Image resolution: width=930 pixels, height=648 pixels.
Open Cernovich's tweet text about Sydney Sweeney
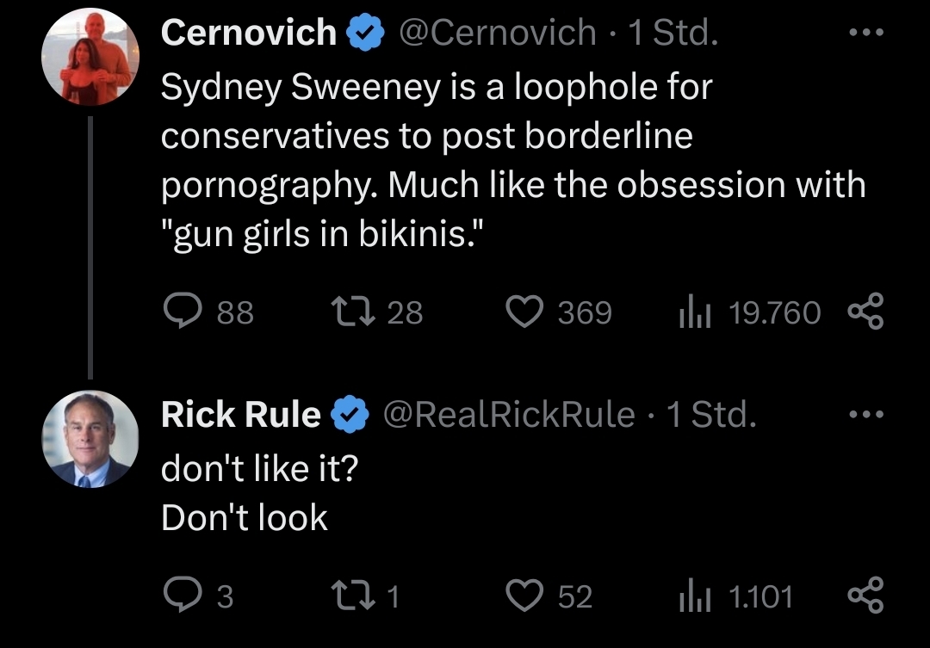(513, 160)
